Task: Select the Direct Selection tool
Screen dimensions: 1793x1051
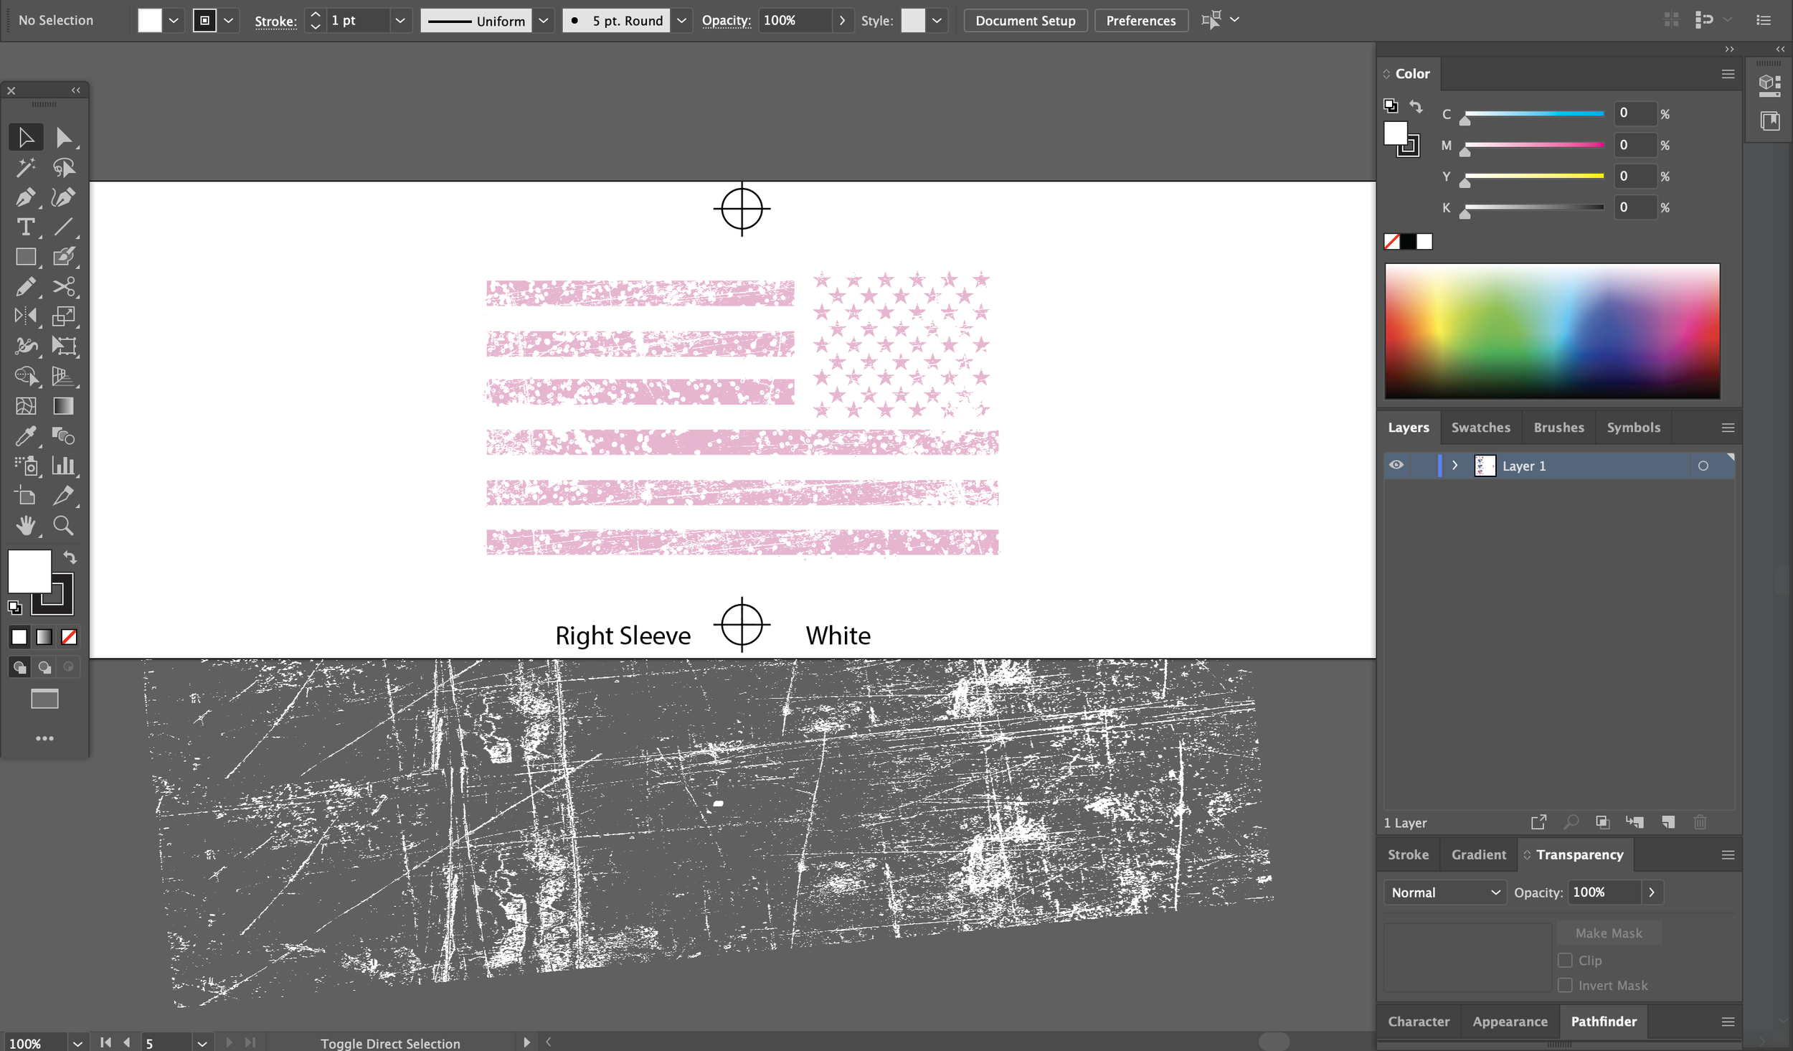Action: click(x=65, y=136)
